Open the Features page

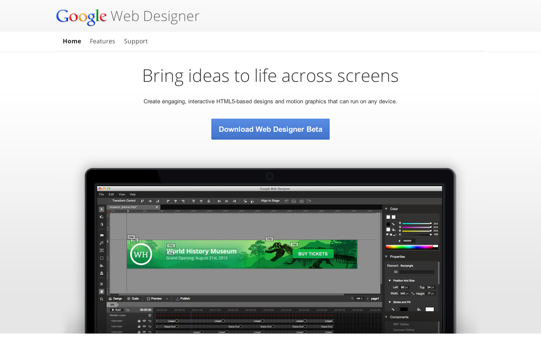[x=103, y=41]
